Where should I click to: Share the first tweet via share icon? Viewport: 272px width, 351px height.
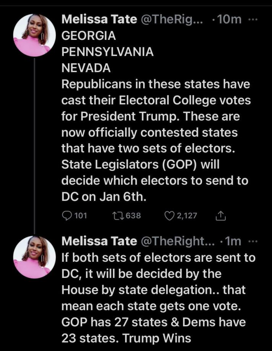pos(221,216)
